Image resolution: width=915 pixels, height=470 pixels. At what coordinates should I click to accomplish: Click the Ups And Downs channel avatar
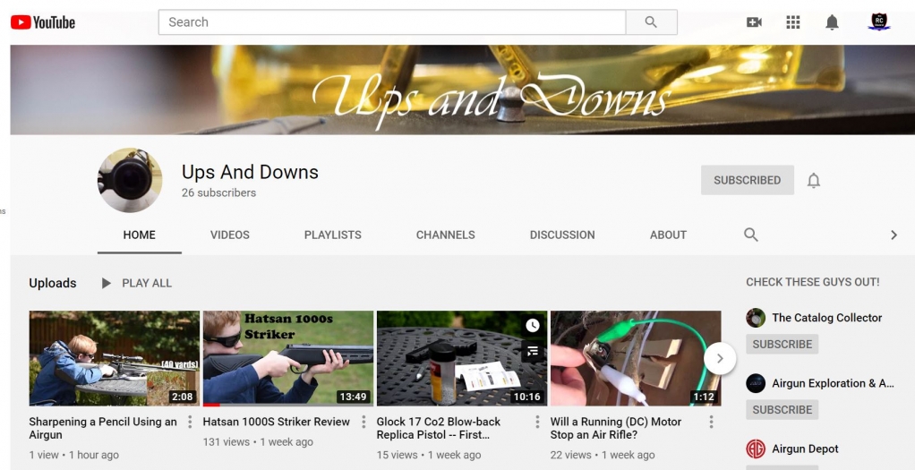tap(130, 180)
